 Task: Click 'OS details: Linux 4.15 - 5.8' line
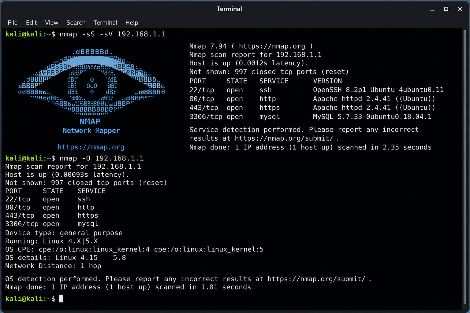65,258
